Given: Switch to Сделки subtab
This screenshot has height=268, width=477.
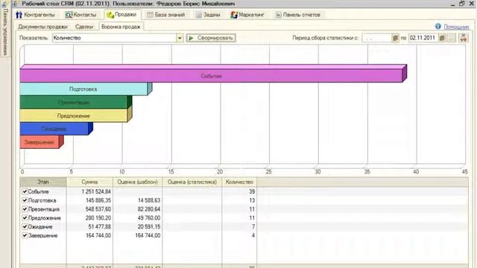Looking at the screenshot, I should coord(84,27).
